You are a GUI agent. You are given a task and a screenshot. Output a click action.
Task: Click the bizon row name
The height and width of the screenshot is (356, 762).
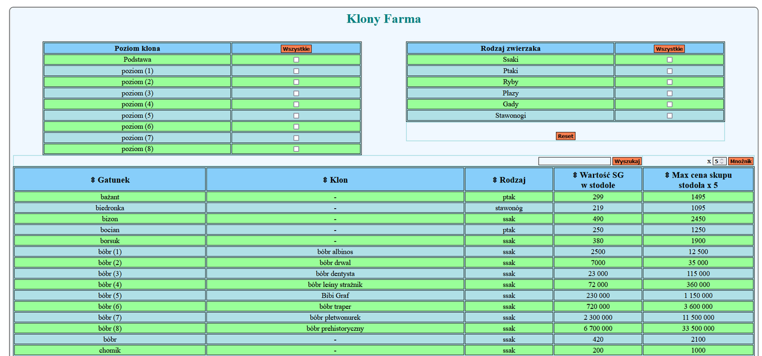pos(110,219)
